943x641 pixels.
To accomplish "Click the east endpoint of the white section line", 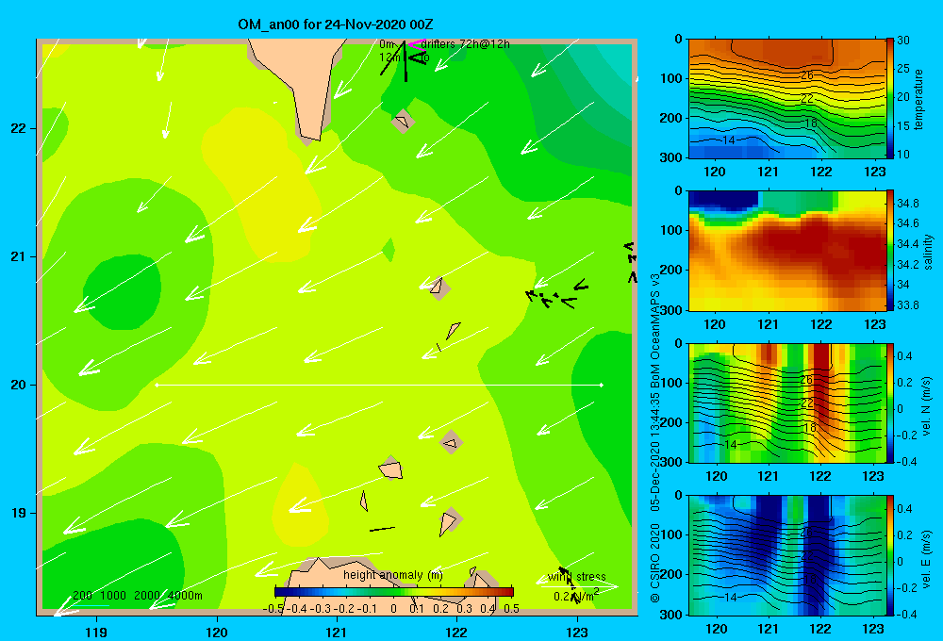I will click(601, 385).
